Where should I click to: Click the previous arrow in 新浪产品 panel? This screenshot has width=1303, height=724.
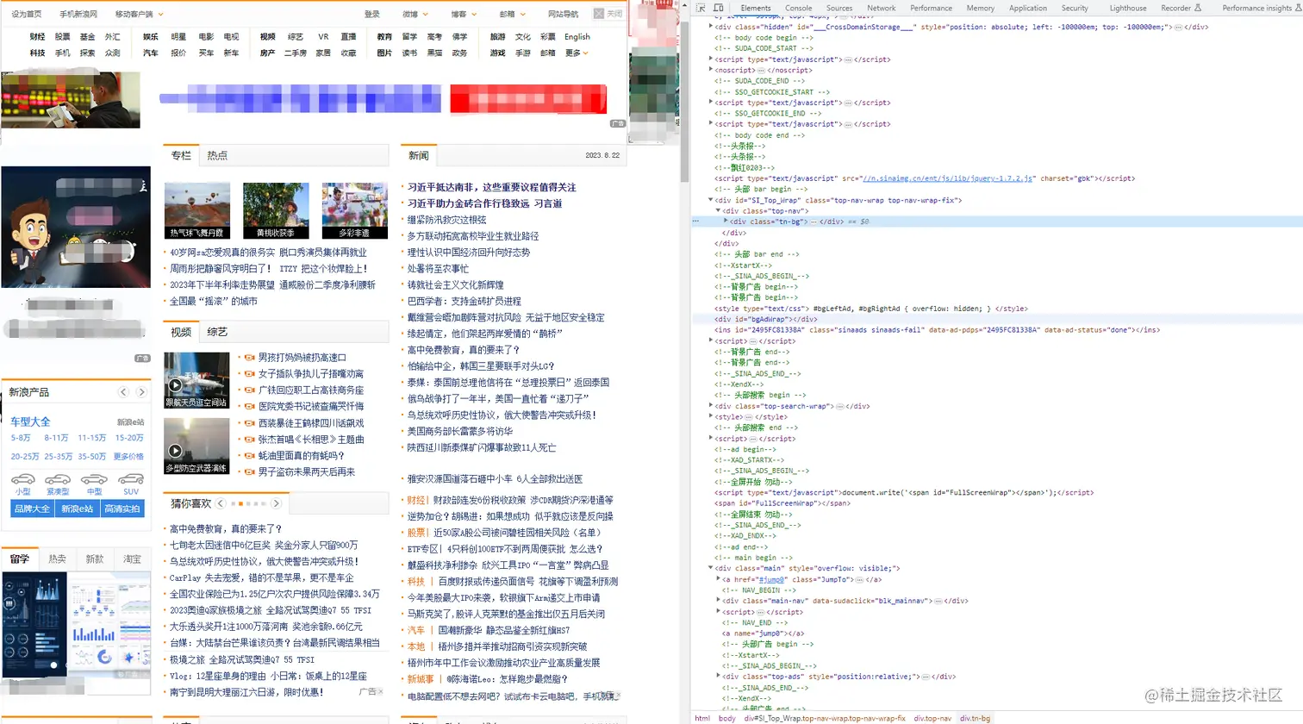pyautogui.click(x=123, y=392)
